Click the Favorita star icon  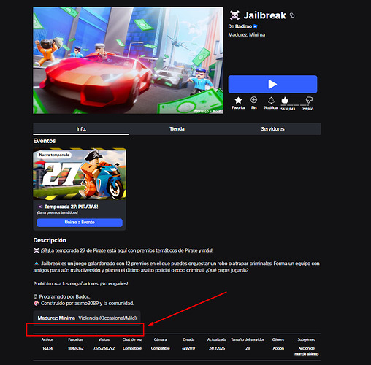point(238,100)
